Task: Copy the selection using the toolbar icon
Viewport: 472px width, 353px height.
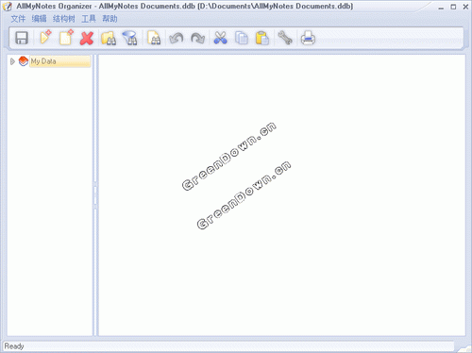Action: pos(242,38)
